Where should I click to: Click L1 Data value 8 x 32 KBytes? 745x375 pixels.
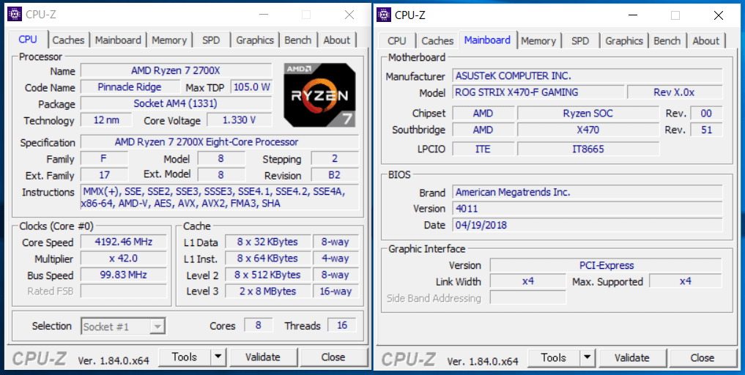click(268, 242)
